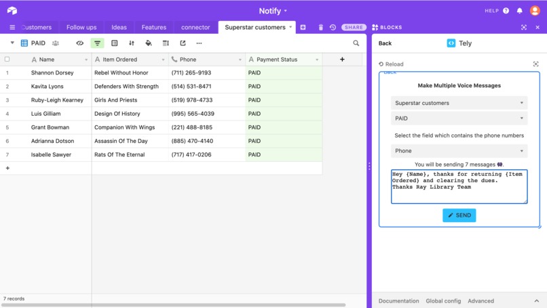
Task: Click the panel resize divider handle
Action: tap(369, 167)
